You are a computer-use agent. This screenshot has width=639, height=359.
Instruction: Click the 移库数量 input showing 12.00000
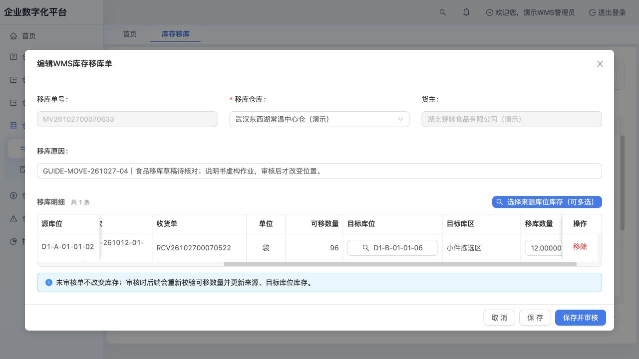tap(544, 248)
